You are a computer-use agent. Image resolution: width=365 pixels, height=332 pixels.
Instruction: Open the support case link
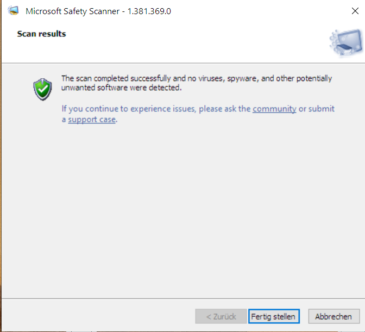pos(92,120)
